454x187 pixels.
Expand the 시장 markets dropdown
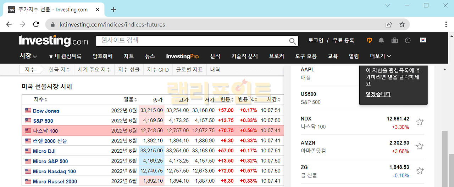click(x=28, y=56)
